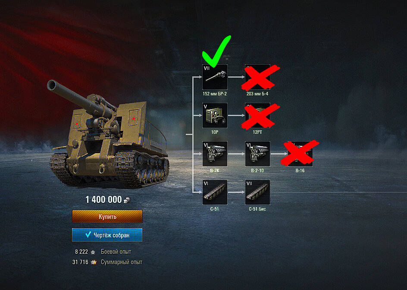This screenshot has width=407, height=290.
Task: Click the С-51 self-propelled gun preview
Action: [108, 134]
